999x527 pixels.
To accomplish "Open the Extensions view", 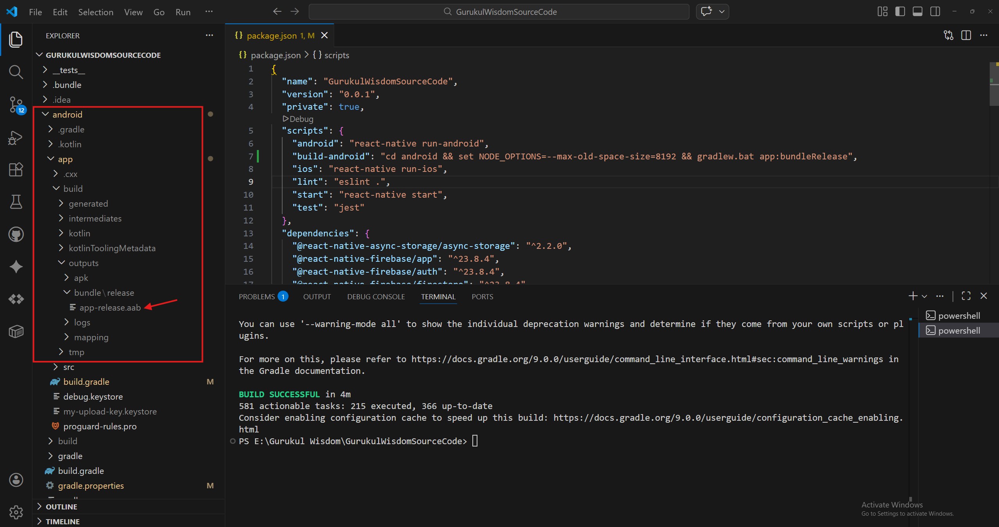I will (x=16, y=170).
